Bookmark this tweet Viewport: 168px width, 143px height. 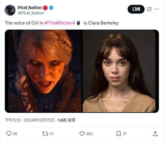[118, 134]
